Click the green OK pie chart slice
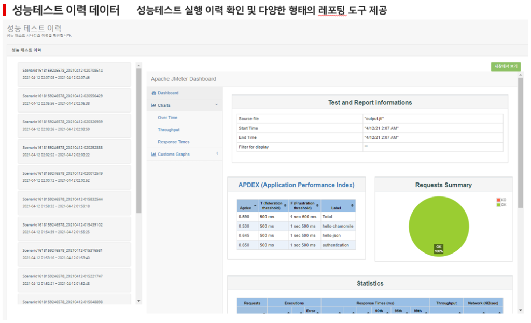The image size is (531, 323). [x=439, y=226]
